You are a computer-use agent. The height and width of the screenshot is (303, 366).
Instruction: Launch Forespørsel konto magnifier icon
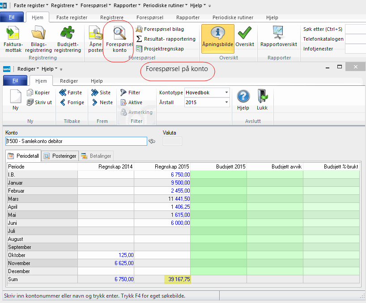[119, 34]
